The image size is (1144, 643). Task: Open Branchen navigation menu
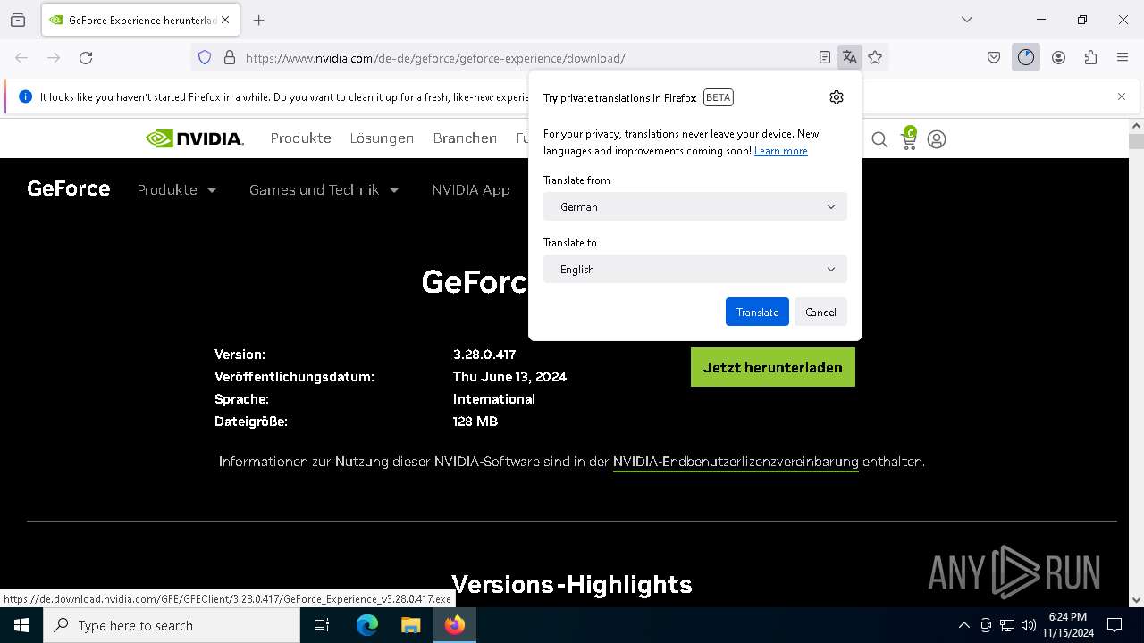pyautogui.click(x=465, y=138)
